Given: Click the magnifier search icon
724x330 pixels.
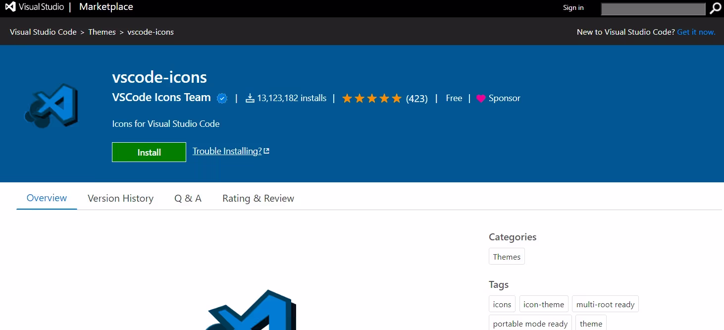Looking at the screenshot, I should click(716, 8).
